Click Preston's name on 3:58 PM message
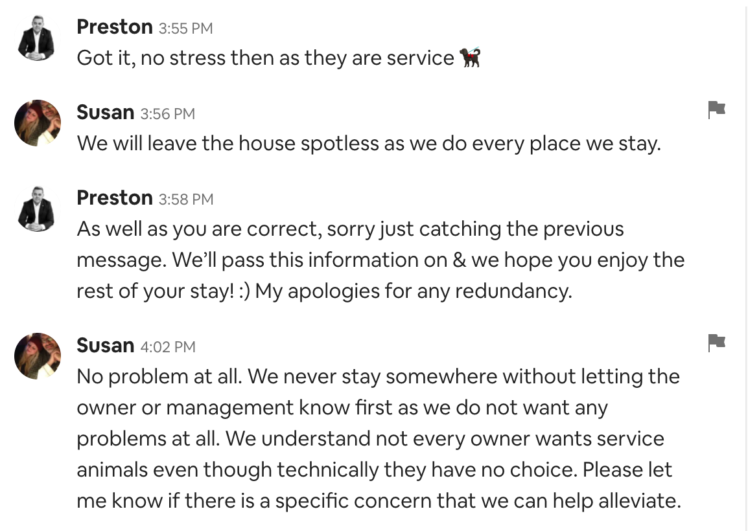 (x=115, y=198)
